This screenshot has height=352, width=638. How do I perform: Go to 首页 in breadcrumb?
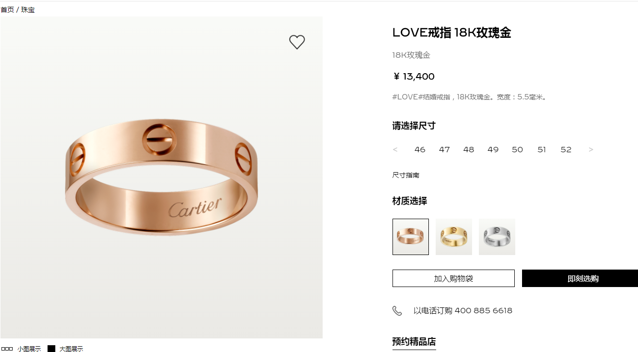point(7,10)
